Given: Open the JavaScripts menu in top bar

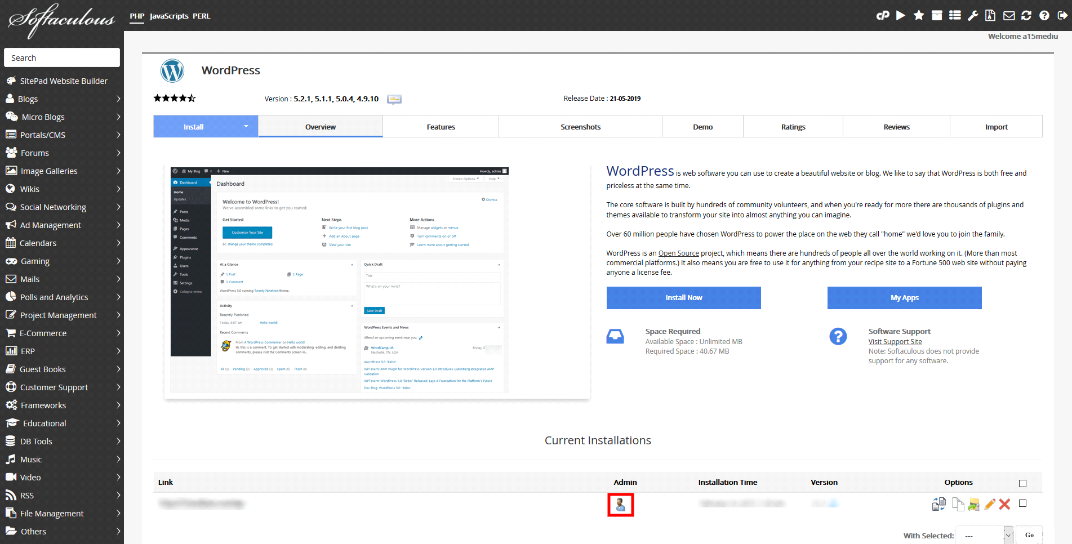Looking at the screenshot, I should [x=168, y=16].
